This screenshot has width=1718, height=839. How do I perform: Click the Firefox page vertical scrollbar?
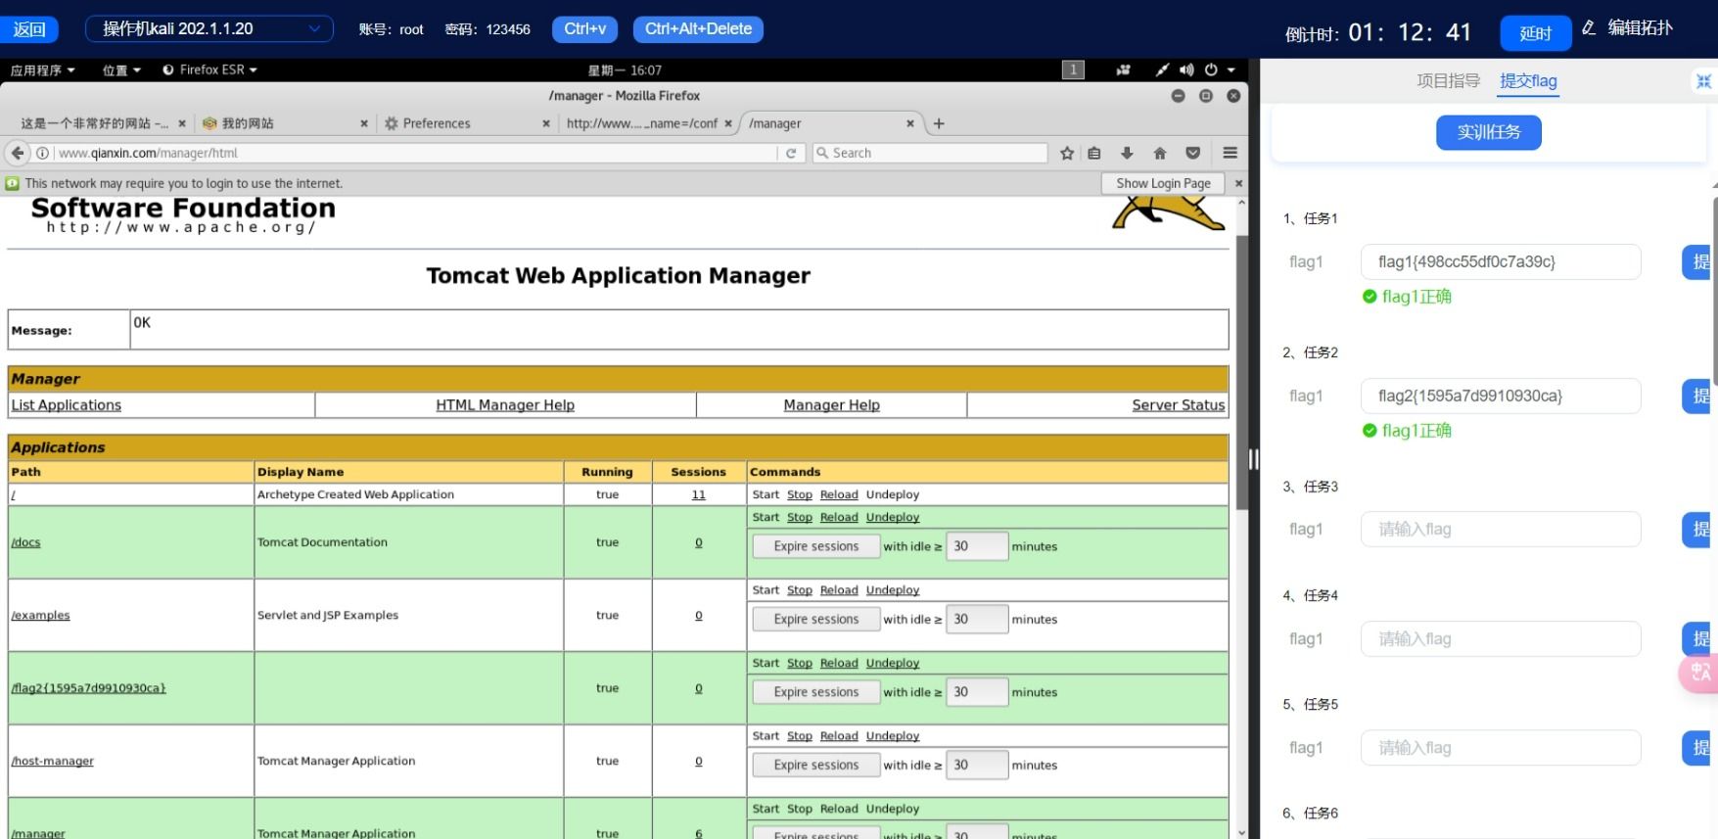[1241, 372]
